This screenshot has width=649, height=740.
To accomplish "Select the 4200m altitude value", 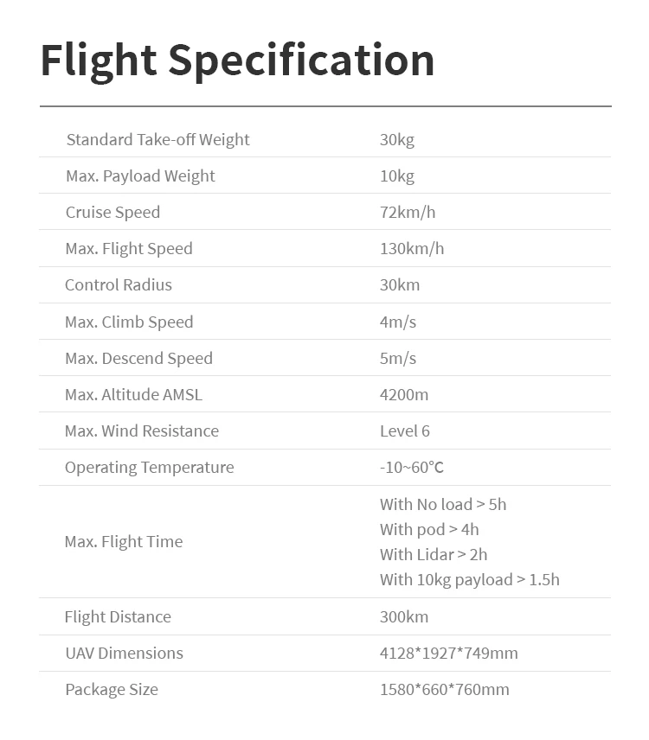I will point(404,395).
